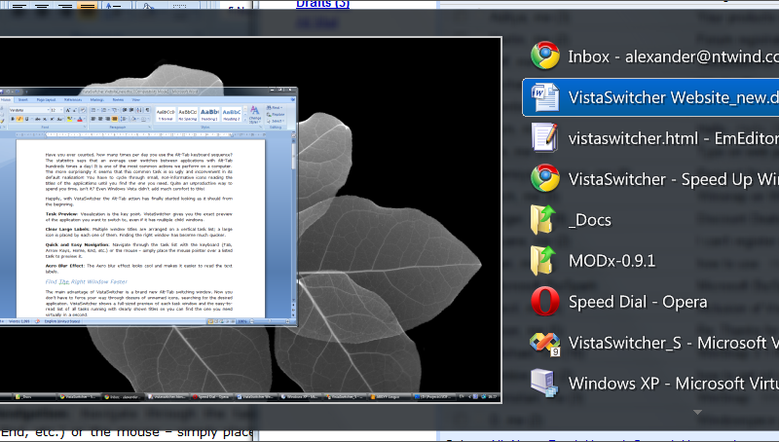Image resolution: width=779 pixels, height=442 pixels.
Task: Open font name dropdown in Word preview
Action: pos(48,110)
